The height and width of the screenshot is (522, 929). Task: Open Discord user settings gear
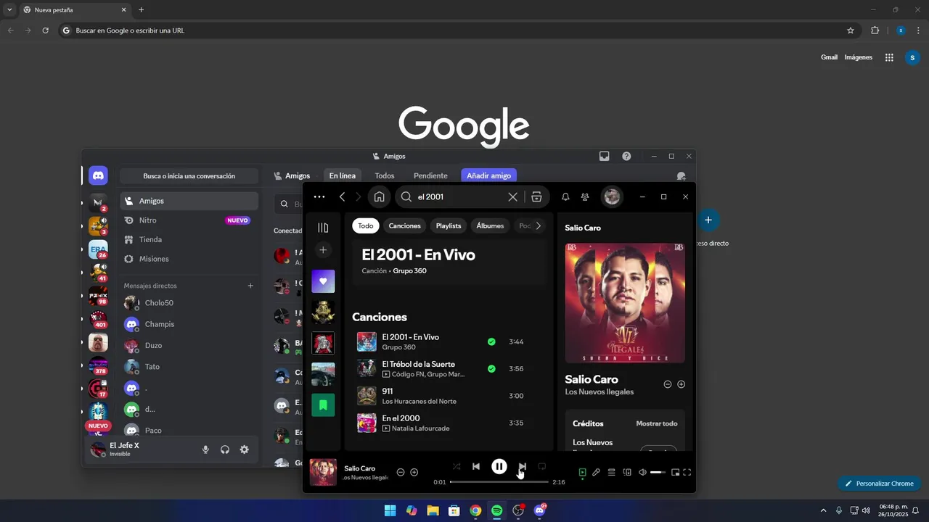point(245,449)
